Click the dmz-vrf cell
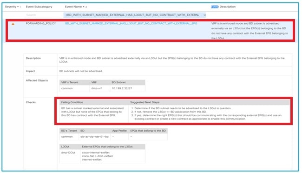 97,88
